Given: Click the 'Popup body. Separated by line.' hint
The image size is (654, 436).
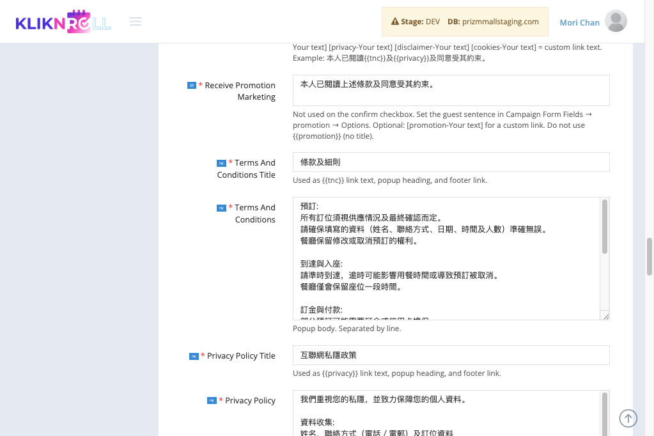Looking at the screenshot, I should point(347,329).
